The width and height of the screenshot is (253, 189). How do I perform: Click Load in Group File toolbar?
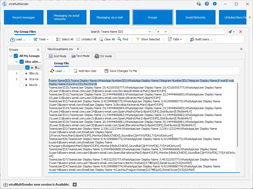pos(58,71)
